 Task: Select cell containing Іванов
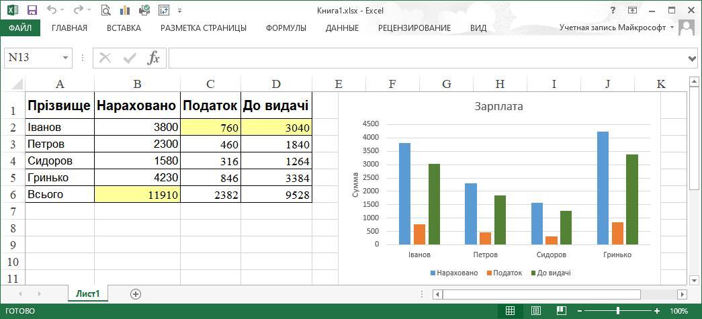60,127
